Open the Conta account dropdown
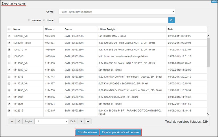Viewport: 218px width, 137px height. pyautogui.click(x=117, y=12)
